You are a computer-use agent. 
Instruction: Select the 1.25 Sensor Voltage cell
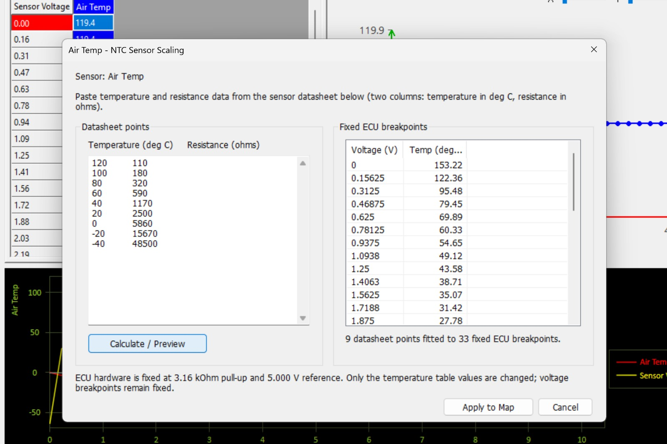37,155
